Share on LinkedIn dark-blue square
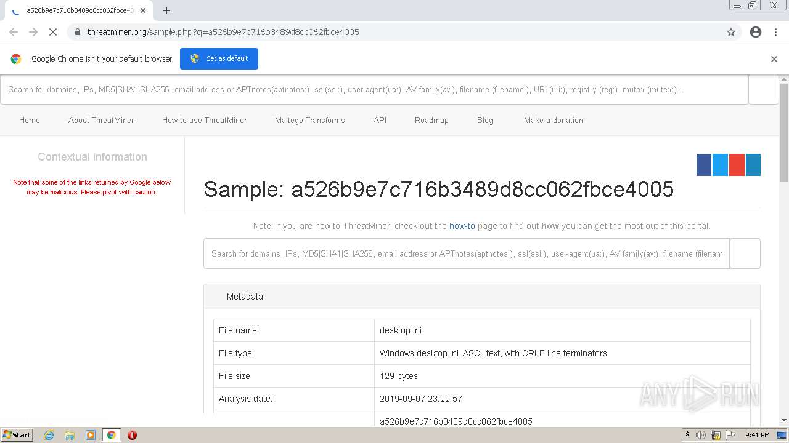 click(753, 165)
